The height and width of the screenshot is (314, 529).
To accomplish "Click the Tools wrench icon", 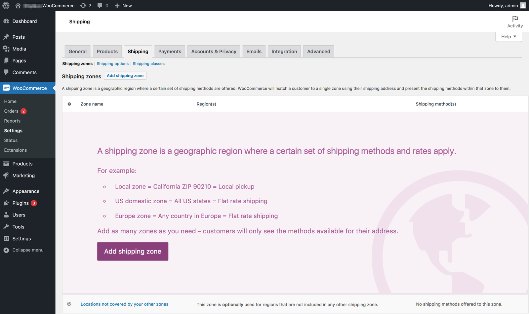I will click(x=7, y=227).
